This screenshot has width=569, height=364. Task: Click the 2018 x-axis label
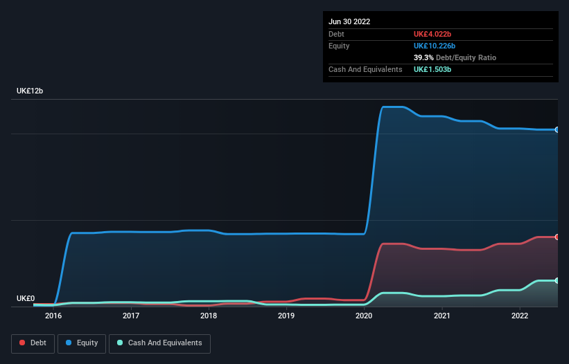point(209,316)
